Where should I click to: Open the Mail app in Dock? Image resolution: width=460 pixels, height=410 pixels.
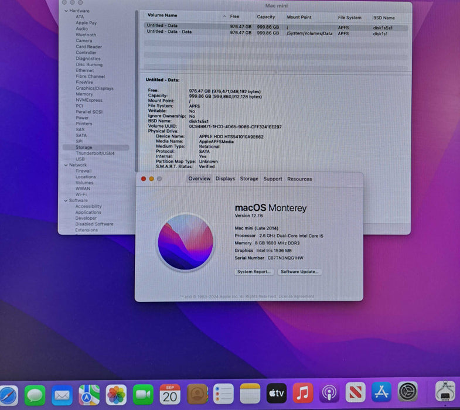[x=62, y=395]
